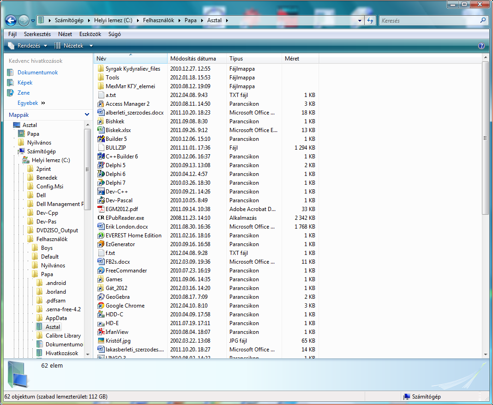The image size is (493, 405).
Task: Open the Képek favorite link
Action: tap(25, 82)
